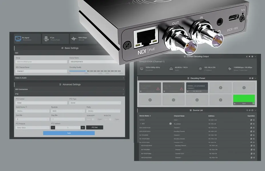Click the settings icon in the 192.168.4.236 row
Viewport: 265px width, 171px height.
pyautogui.click(x=254, y=128)
